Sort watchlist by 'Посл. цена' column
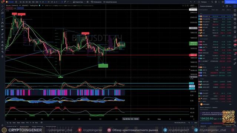This screenshot has height=133, width=237. [215, 10]
